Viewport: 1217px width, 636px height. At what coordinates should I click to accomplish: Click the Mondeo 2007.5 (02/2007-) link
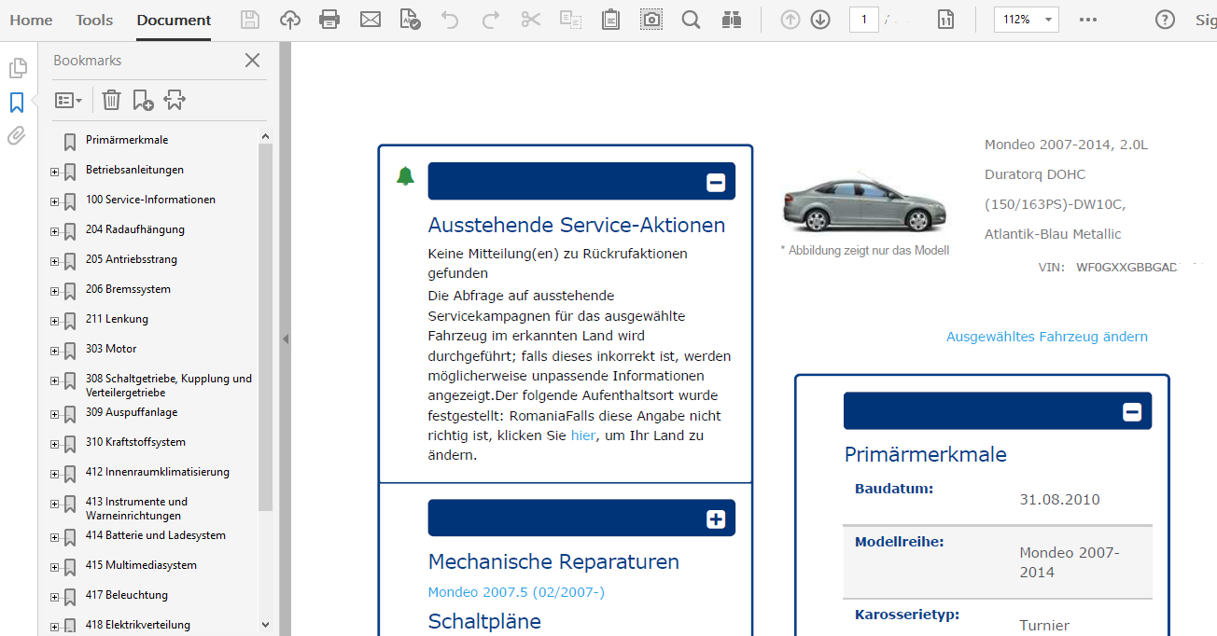point(516,592)
